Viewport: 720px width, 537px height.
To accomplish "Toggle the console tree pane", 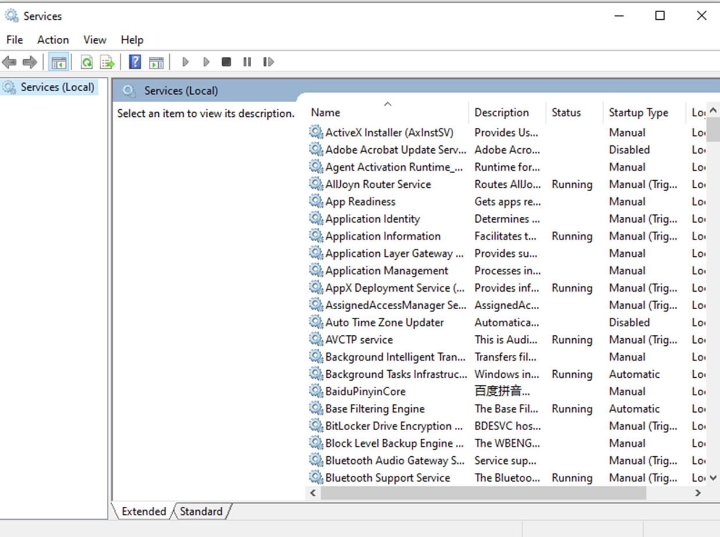I will (59, 62).
